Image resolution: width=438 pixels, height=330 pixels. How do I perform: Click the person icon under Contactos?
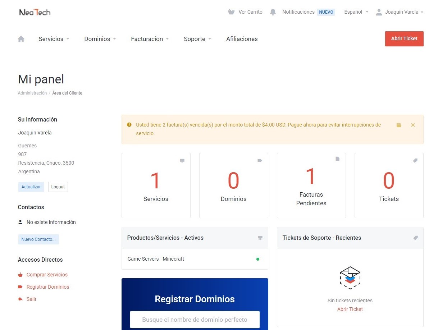coord(20,222)
